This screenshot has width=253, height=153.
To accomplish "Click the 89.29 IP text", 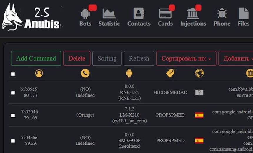I will point(31,143).
